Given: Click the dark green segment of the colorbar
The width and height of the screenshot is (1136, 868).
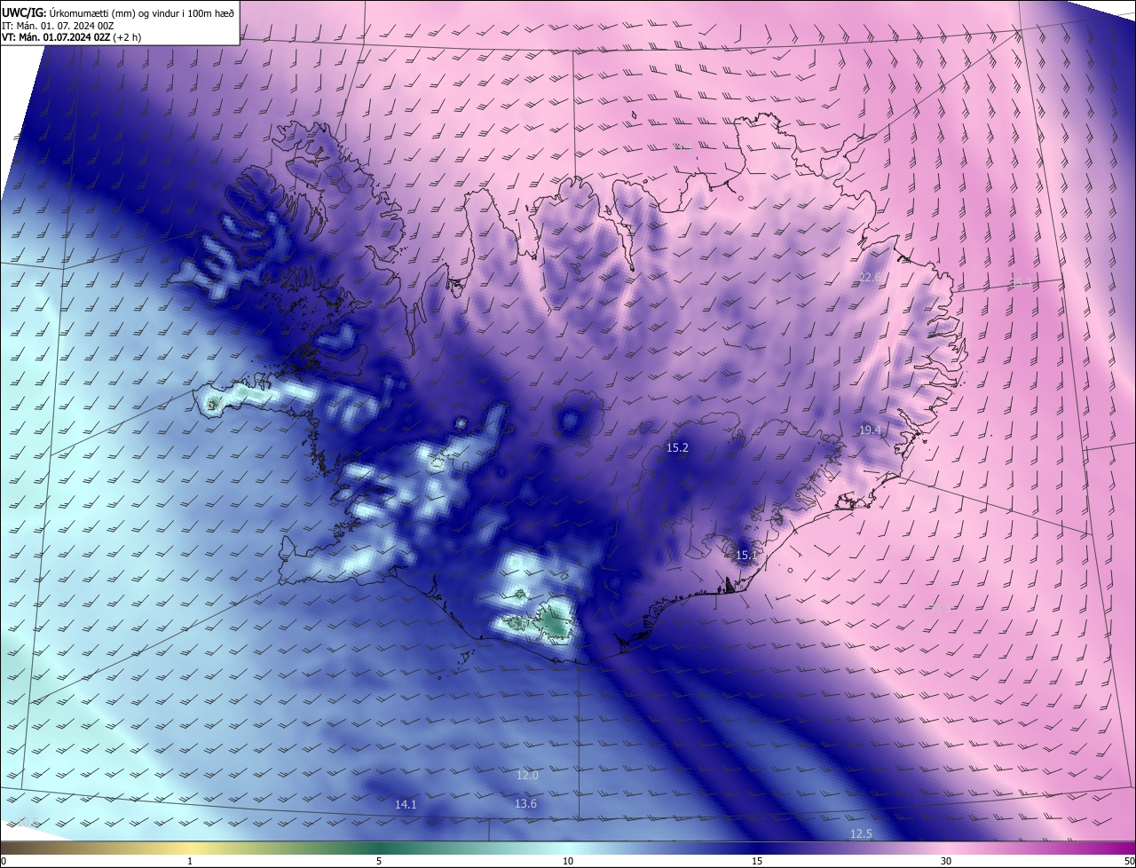Looking at the screenshot, I should click(379, 848).
